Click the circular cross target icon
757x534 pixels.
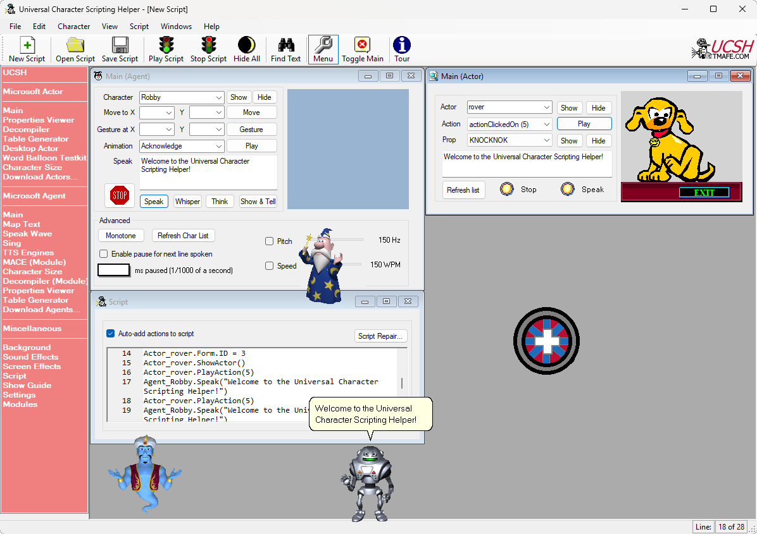[x=546, y=341]
